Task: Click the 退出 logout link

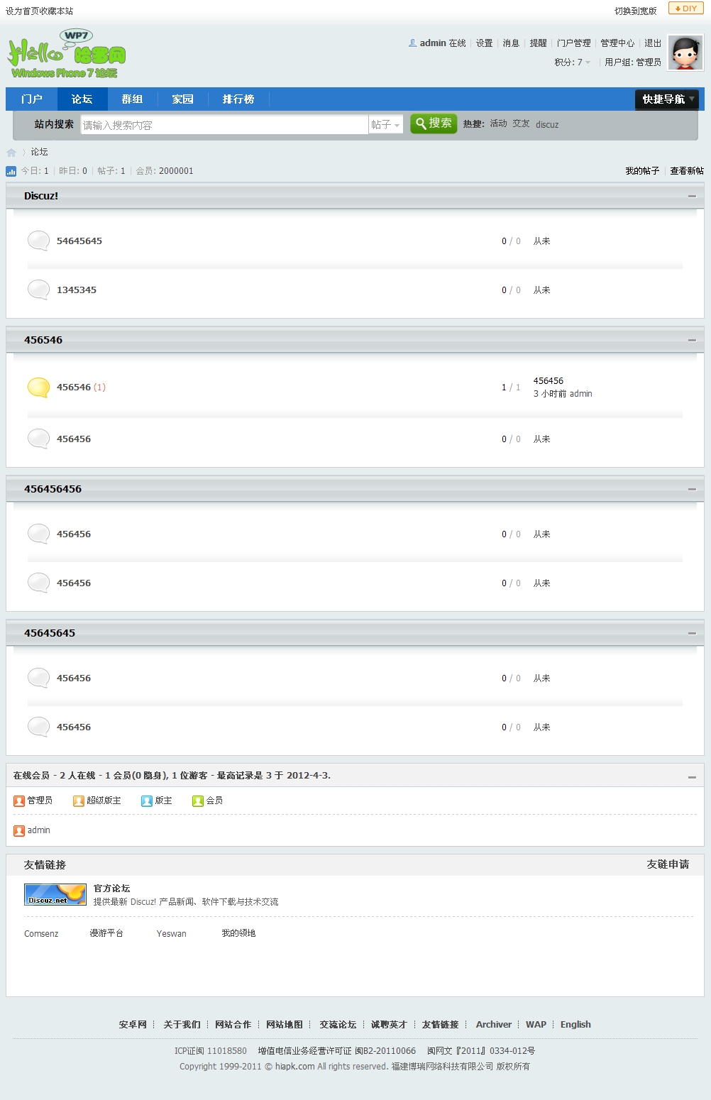Action: click(x=653, y=43)
